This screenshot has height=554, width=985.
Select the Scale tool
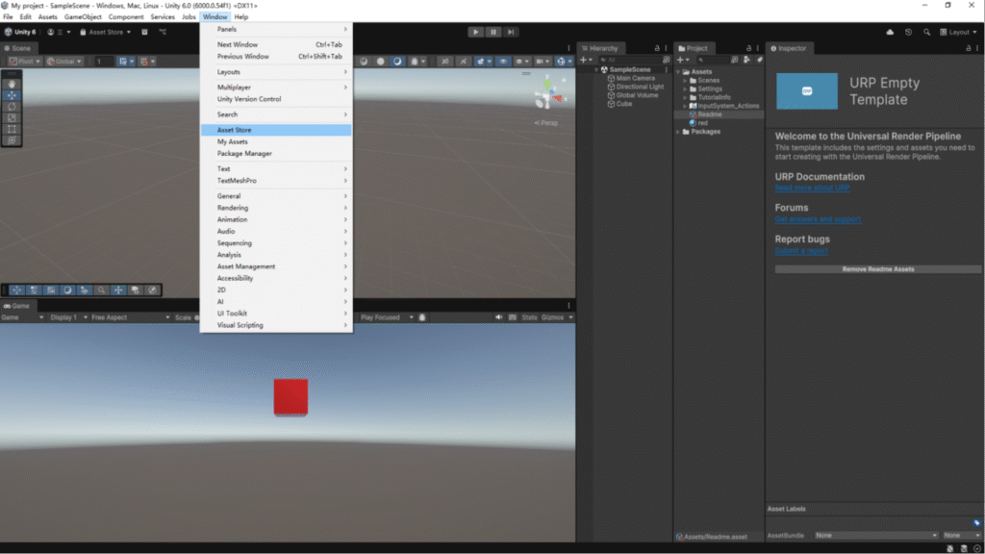click(12, 117)
